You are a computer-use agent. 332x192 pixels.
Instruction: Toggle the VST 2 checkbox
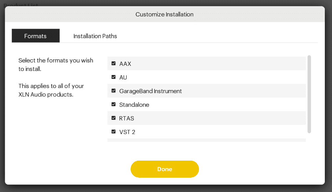114,132
